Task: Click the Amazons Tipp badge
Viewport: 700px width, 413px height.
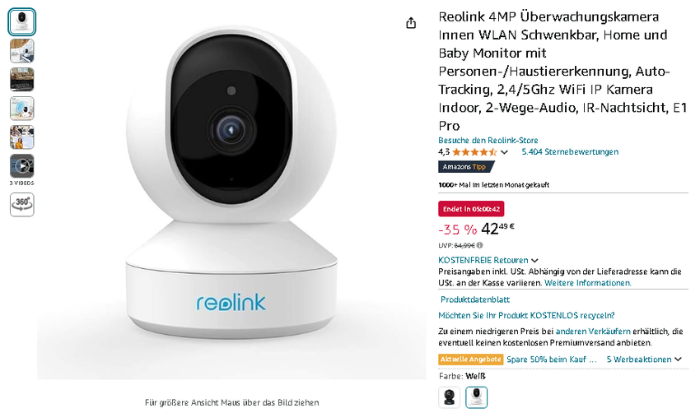Action: (x=466, y=167)
